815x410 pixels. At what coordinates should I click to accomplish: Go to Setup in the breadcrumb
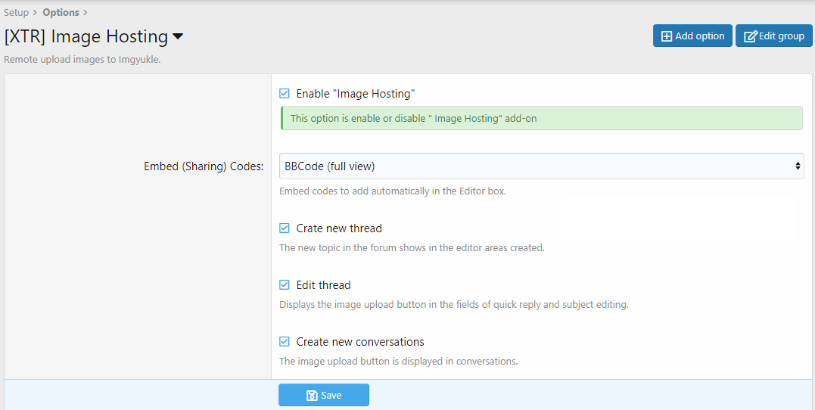click(16, 12)
